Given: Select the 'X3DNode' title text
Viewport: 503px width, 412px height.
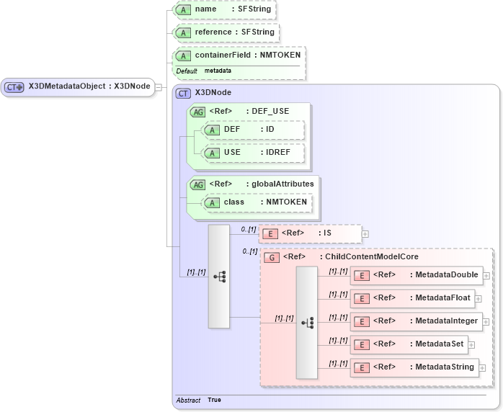Looking at the screenshot, I should (213, 93).
